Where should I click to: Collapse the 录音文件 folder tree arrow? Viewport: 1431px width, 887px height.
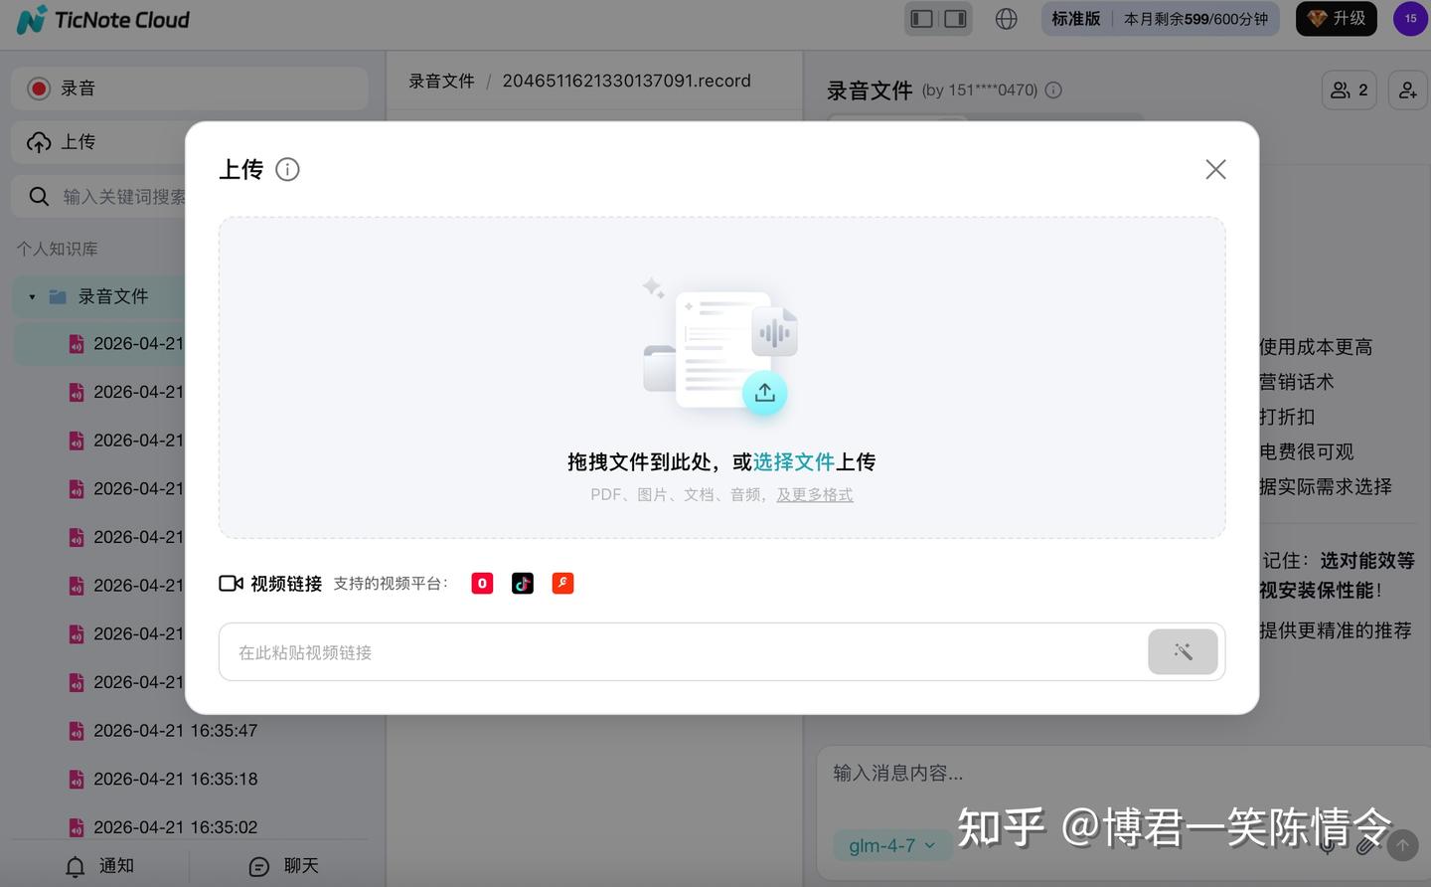[x=32, y=296]
